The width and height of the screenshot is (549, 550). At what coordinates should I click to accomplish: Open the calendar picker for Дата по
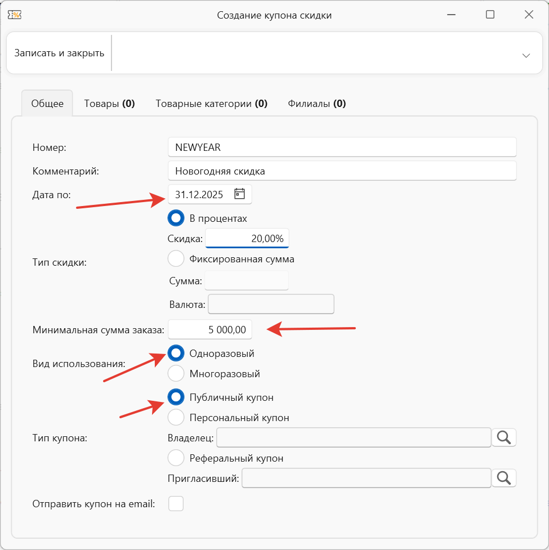coord(240,194)
